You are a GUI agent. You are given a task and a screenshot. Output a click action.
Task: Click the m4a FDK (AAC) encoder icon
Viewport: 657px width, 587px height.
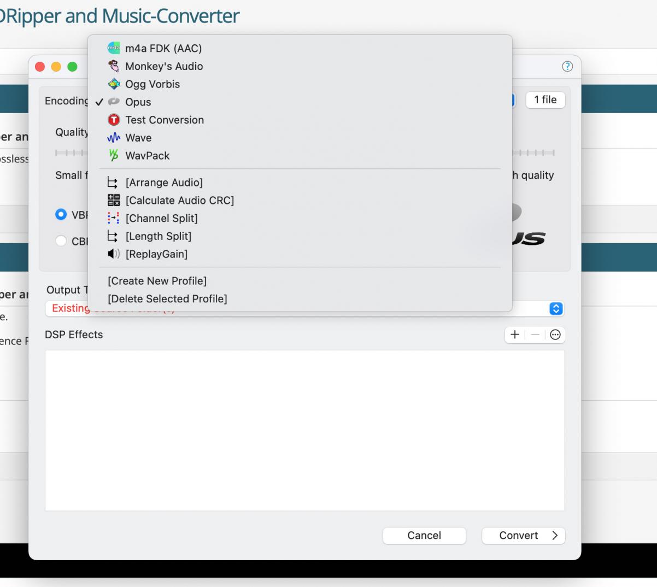tap(114, 48)
